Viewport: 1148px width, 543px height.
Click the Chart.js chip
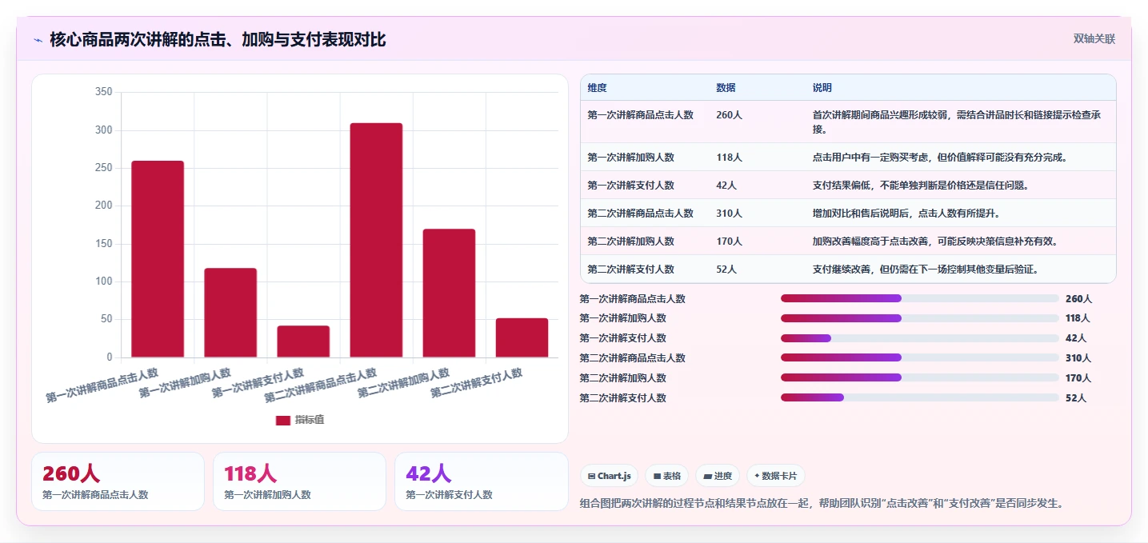click(x=609, y=476)
